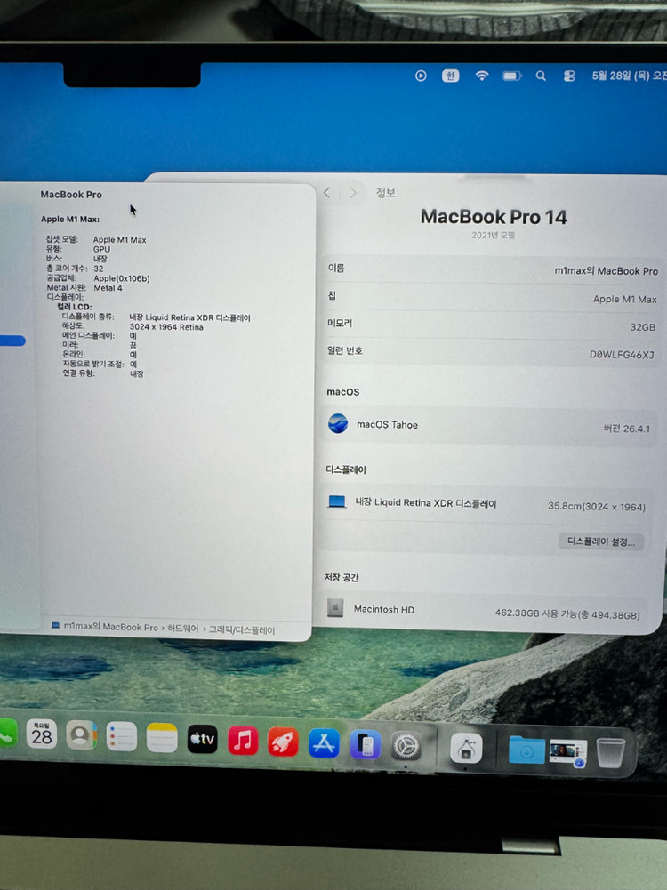
Task: Click the 해상도 3024 x 1964 Retina row
Action: coord(133,326)
